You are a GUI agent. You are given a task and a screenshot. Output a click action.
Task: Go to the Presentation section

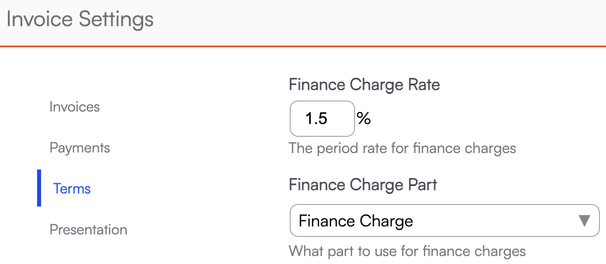point(88,230)
